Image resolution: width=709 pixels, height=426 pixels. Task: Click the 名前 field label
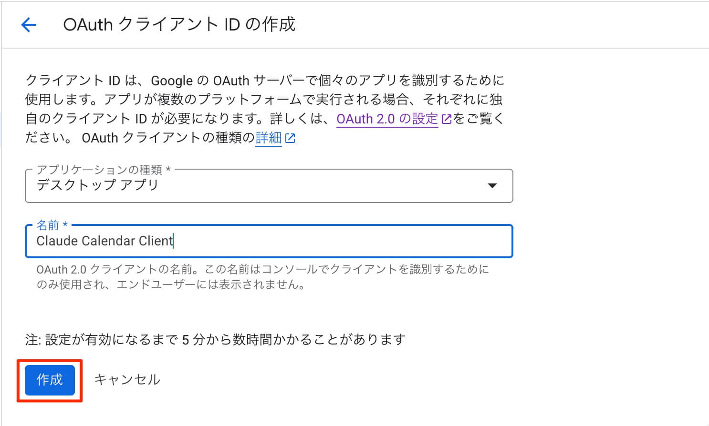48,225
